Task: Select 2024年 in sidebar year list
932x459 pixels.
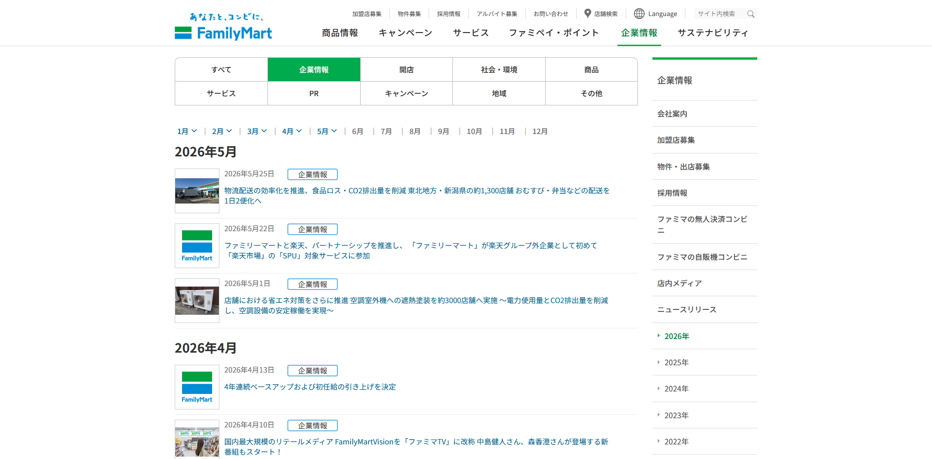Action: [705, 389]
